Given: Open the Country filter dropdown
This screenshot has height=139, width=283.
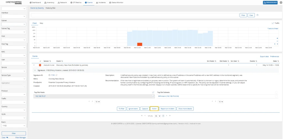Looking at the screenshot, I should 13,110.
